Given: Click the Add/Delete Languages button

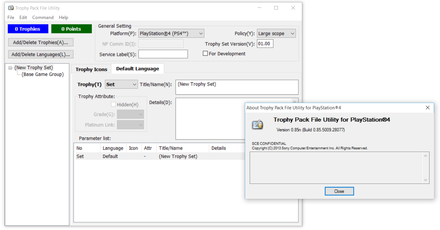Looking at the screenshot, I should coord(41,55).
